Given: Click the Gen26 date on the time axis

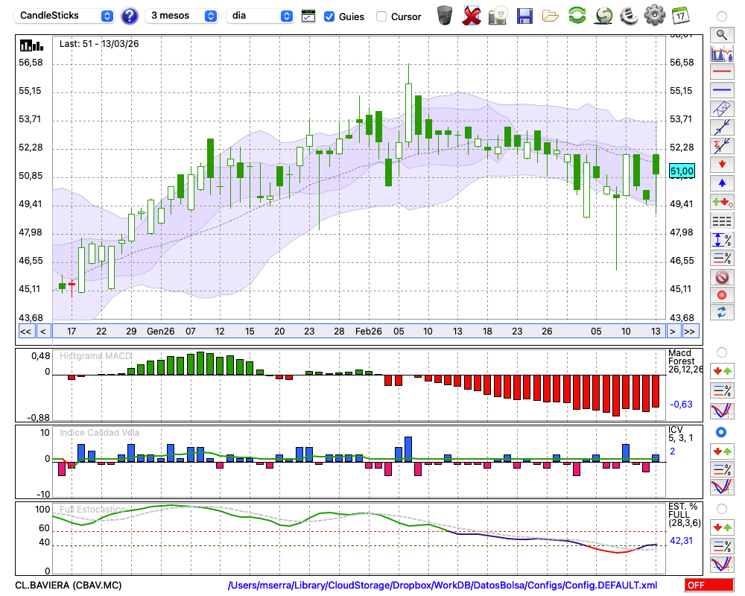Looking at the screenshot, I should [161, 332].
